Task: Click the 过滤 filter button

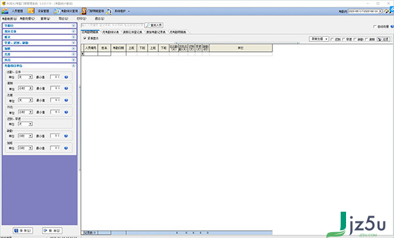Action: (x=384, y=39)
